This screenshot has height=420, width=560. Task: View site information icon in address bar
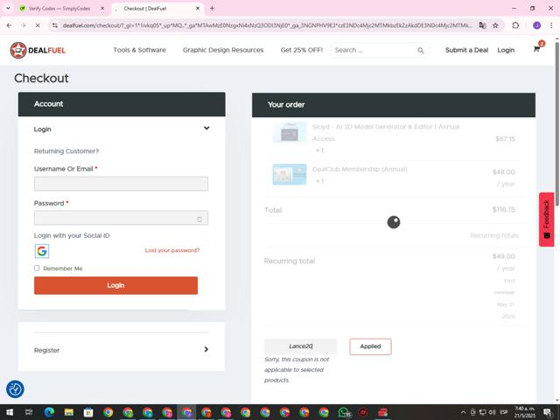54,25
